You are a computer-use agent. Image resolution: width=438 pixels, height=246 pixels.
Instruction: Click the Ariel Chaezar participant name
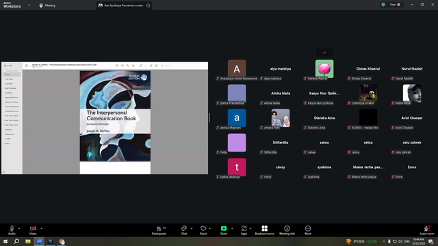[412, 118]
